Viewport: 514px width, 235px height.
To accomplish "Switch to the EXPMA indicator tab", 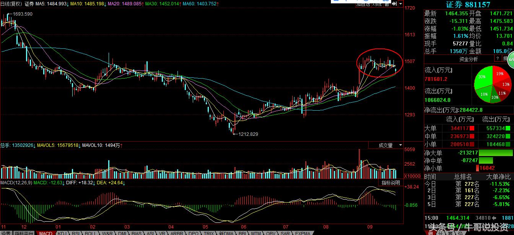I will 303,233.
